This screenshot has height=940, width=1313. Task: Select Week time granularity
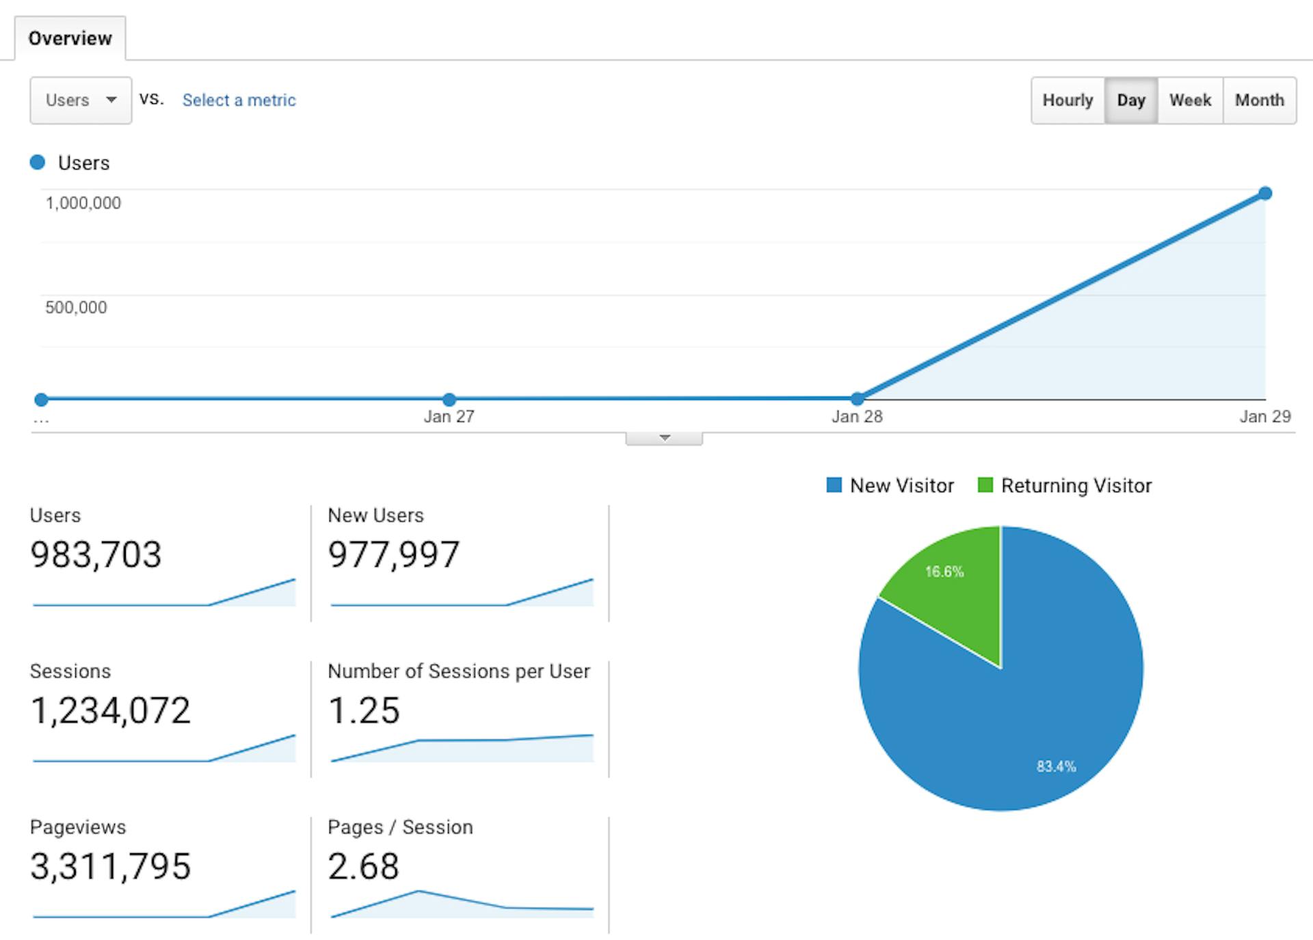coord(1190,100)
